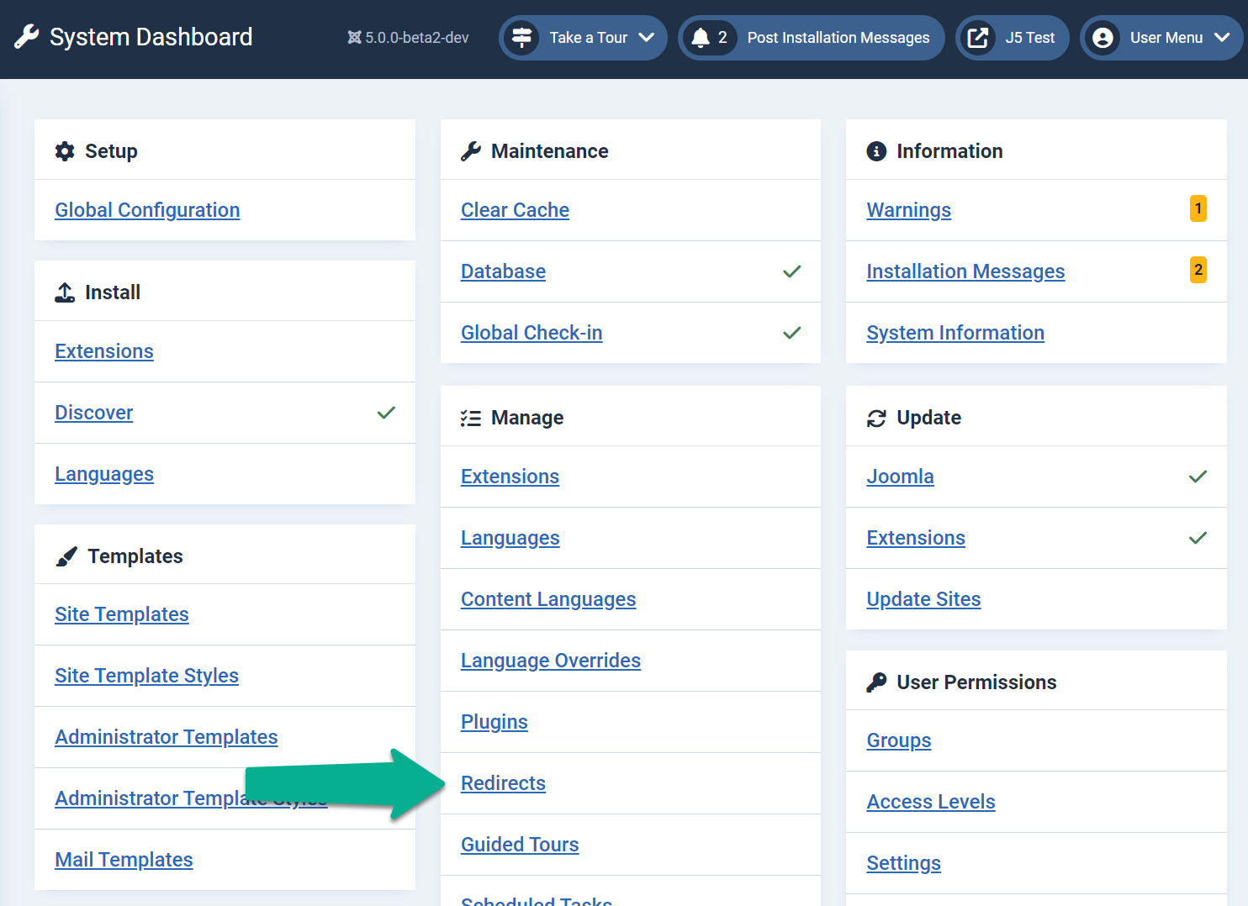This screenshot has width=1248, height=906.
Task: Click the System Dashboard title
Action: 151,37
